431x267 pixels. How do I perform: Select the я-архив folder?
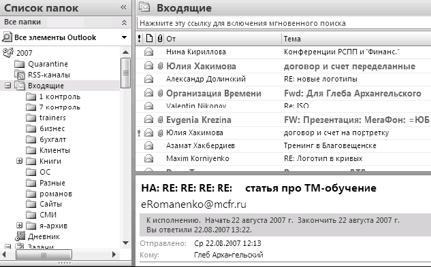pyautogui.click(x=53, y=226)
